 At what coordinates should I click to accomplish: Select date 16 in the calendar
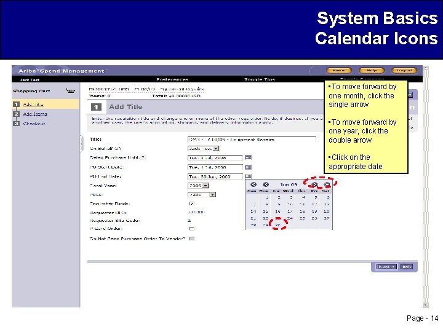coord(277,211)
